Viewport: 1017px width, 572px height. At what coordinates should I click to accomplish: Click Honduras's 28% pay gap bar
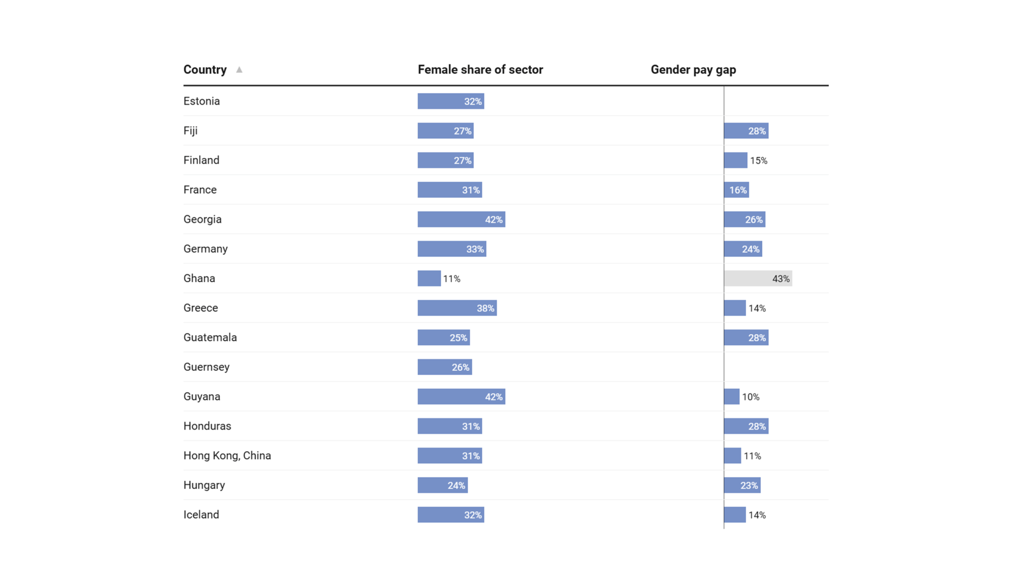pos(746,426)
